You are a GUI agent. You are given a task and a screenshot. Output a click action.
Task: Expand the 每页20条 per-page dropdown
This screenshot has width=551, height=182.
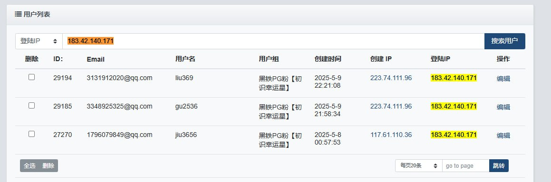418,166
